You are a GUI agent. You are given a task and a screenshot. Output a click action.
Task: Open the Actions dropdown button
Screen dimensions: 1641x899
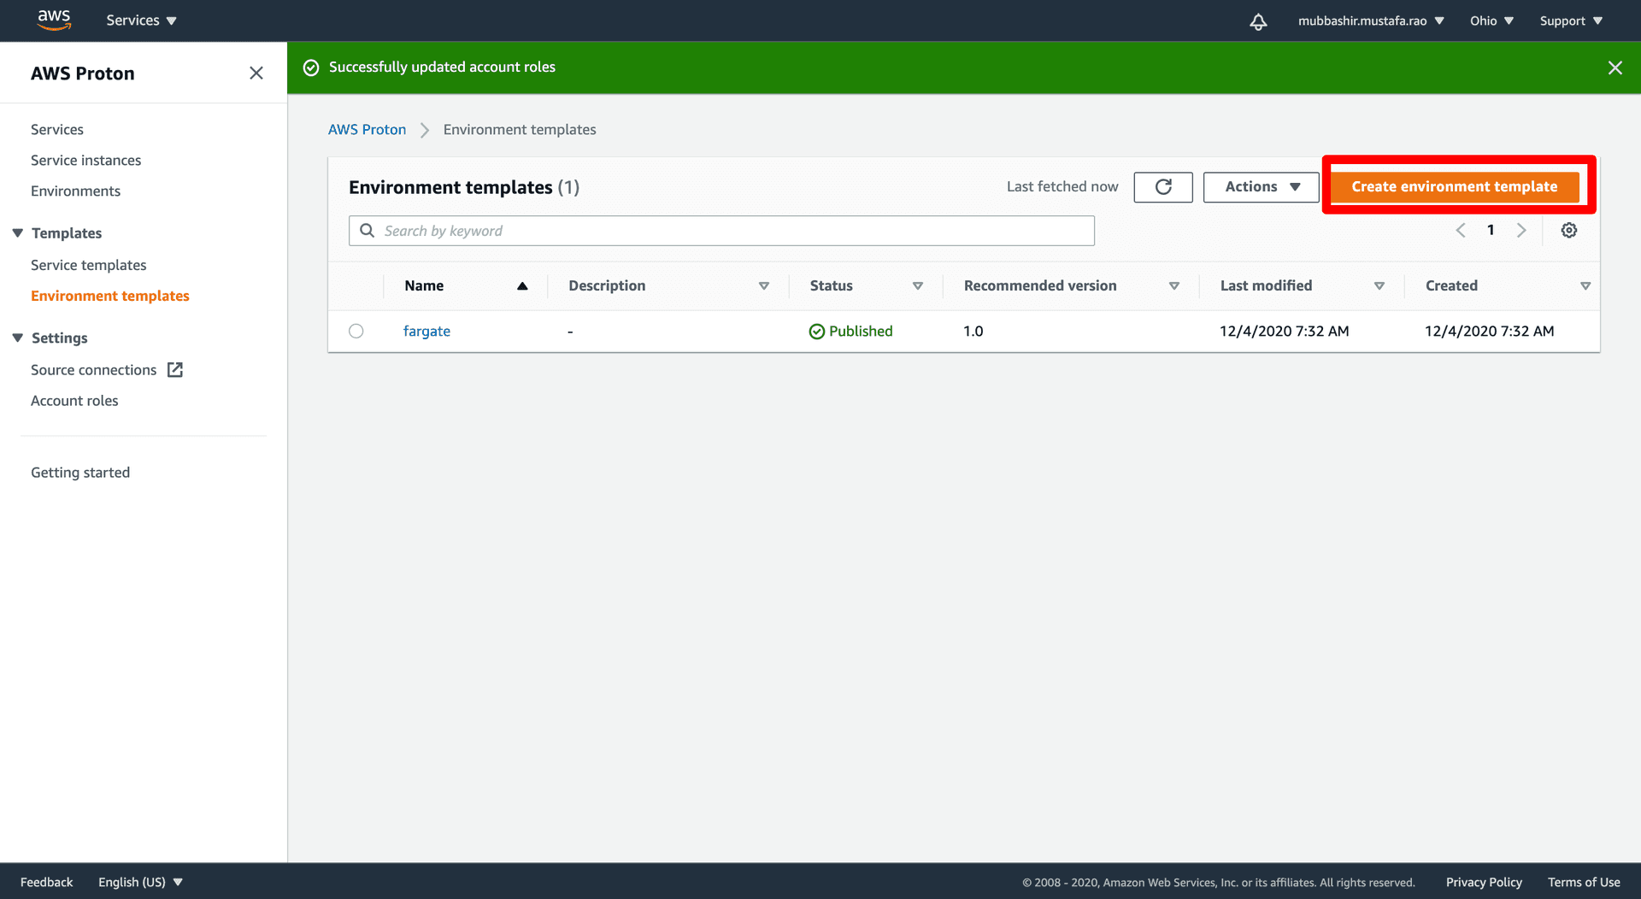(x=1262, y=187)
